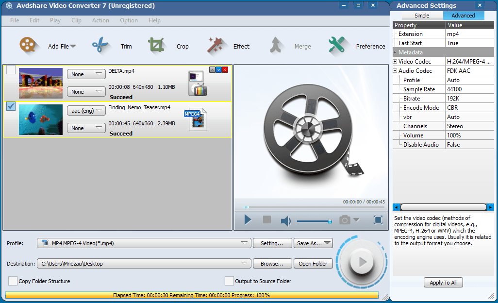Viewport: 498px width, 303px height.
Task: Enable Output to Source Folder
Action: [229, 281]
